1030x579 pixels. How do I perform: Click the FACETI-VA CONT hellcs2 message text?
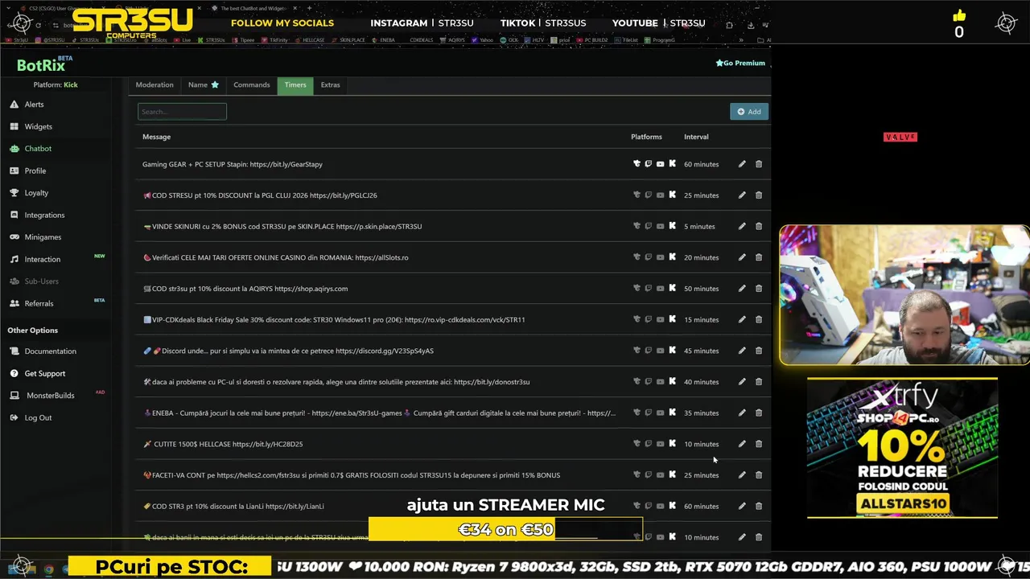pos(352,475)
